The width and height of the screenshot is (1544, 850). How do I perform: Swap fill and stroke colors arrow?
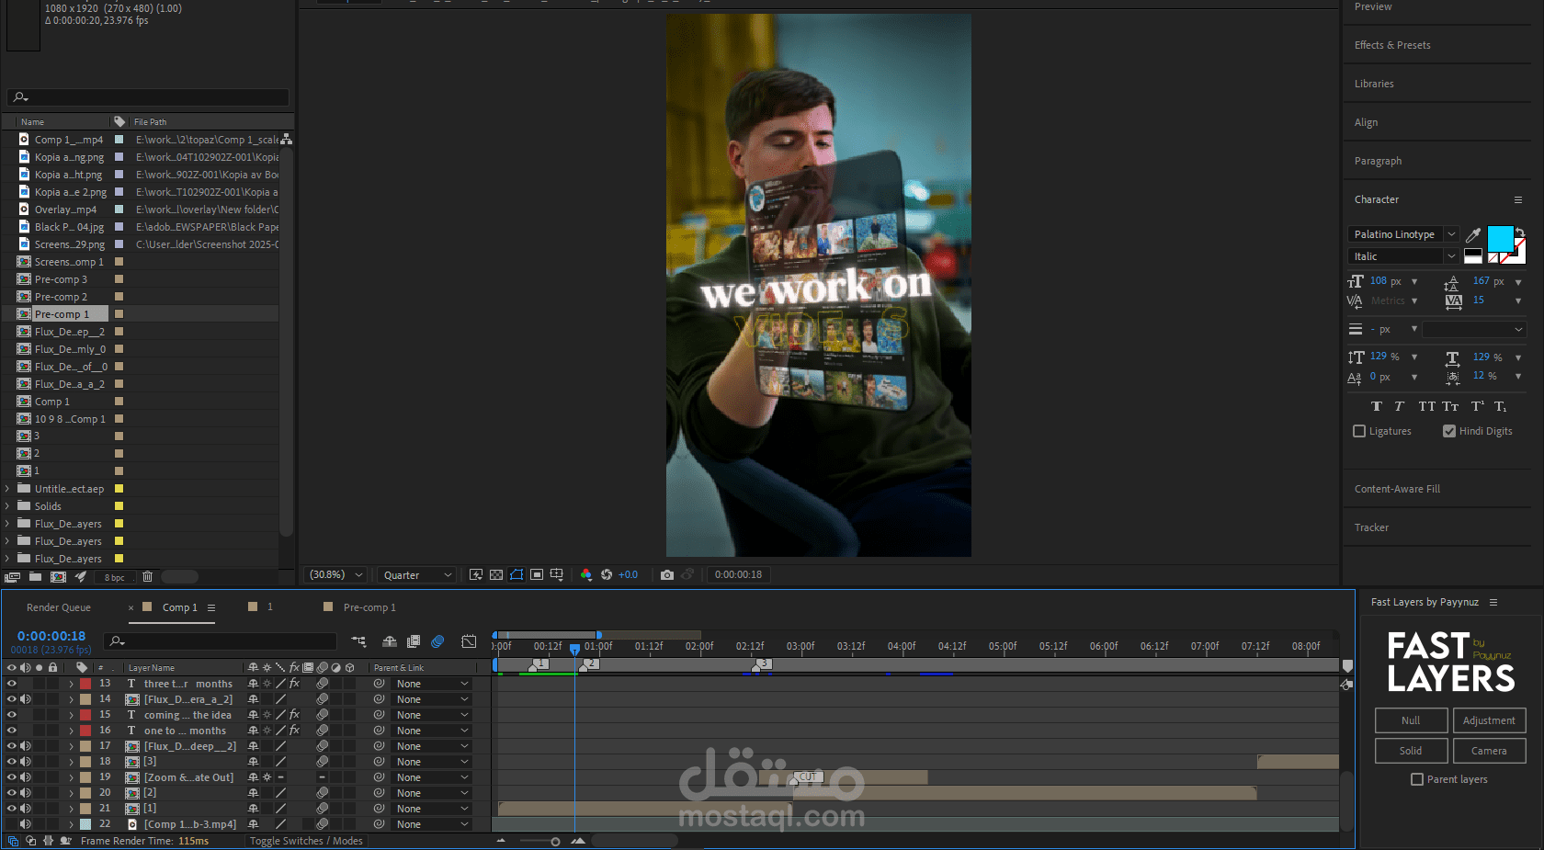1520,232
